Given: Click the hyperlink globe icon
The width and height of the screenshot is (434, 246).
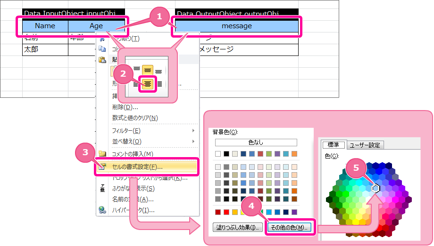Looking at the screenshot, I should [102, 210].
